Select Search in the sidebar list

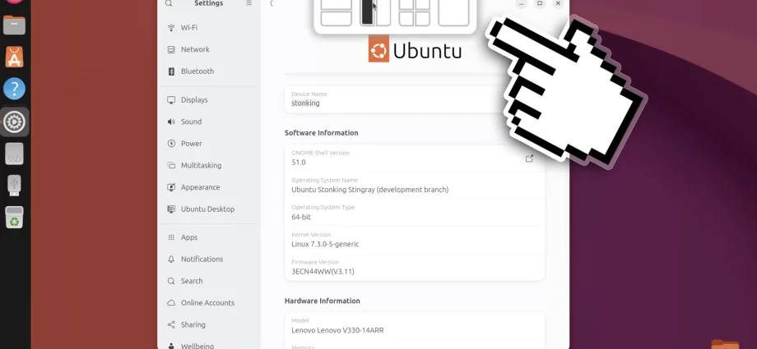click(209, 281)
